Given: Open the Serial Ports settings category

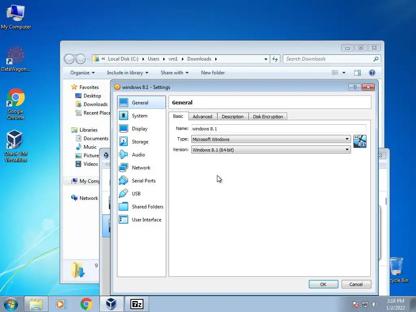Looking at the screenshot, I should 141,181.
